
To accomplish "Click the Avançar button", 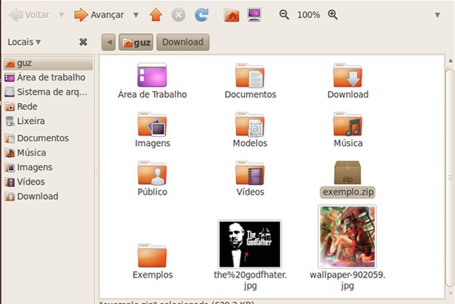I will (x=101, y=14).
